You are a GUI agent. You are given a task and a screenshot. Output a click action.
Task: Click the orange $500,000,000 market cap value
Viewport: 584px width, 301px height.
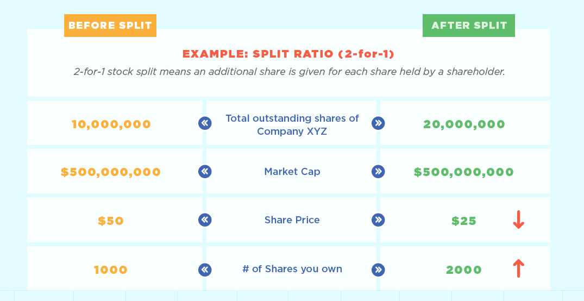point(111,172)
